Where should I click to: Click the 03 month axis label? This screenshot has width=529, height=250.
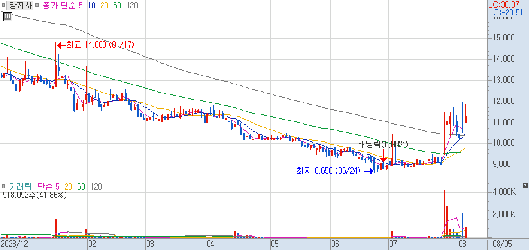tap(150, 244)
